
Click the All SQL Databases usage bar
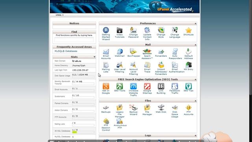(83, 132)
